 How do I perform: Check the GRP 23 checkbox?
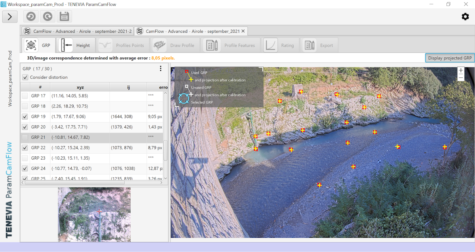click(x=25, y=158)
